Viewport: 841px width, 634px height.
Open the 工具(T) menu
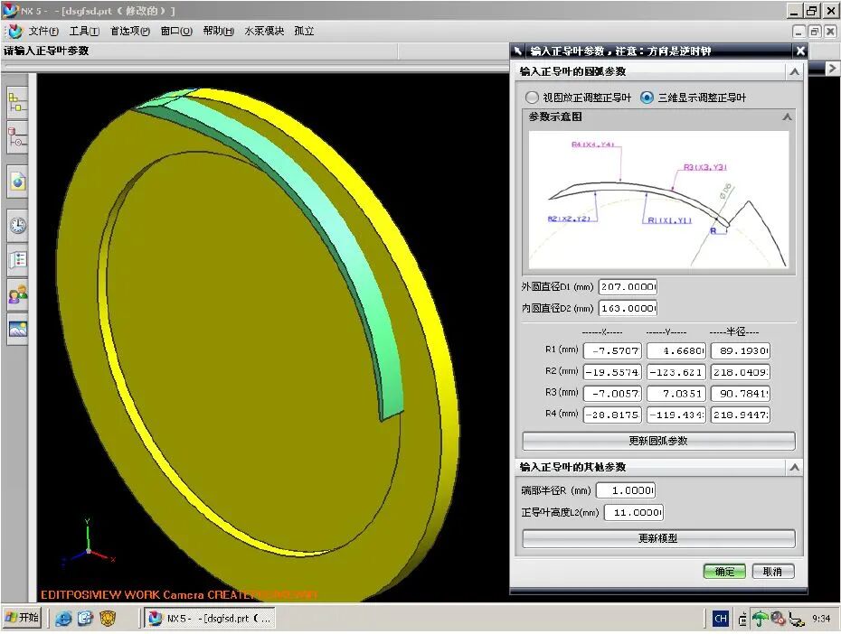[84, 31]
